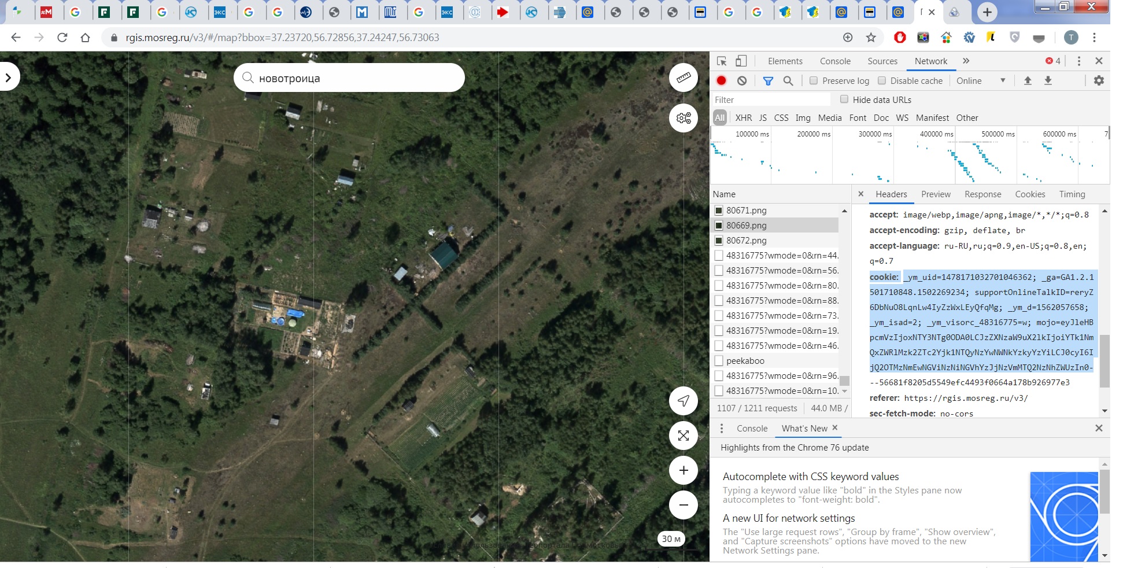The width and height of the screenshot is (1123, 568).
Task: Open map layer settings gear button
Action: click(x=683, y=118)
